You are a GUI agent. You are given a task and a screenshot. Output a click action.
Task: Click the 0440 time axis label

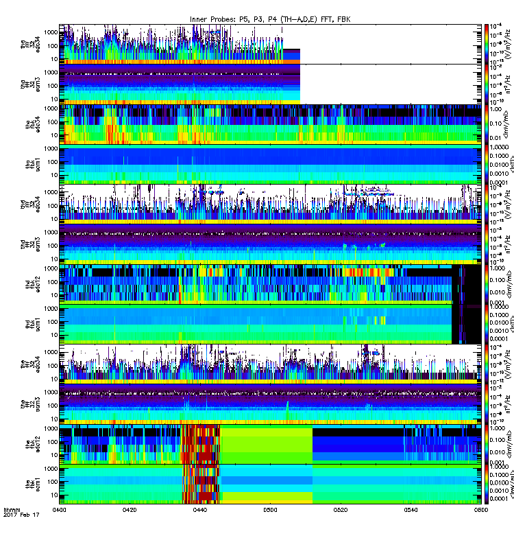[199, 510]
